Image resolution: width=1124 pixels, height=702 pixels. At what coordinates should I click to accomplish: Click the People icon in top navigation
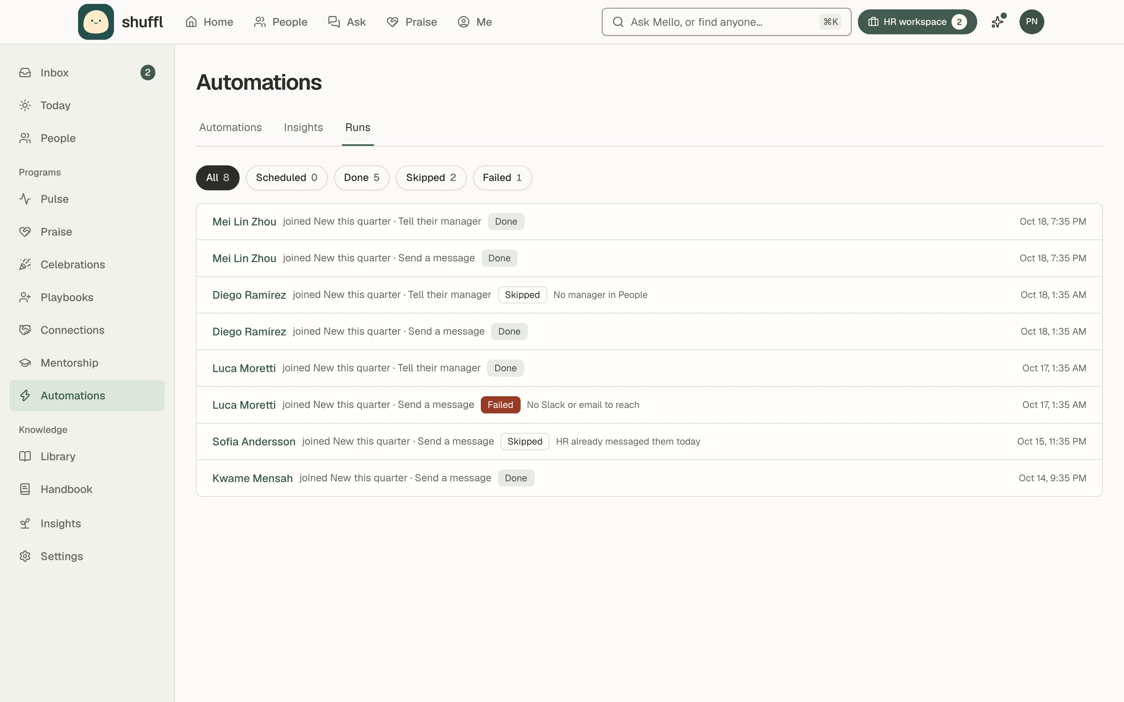coord(260,22)
